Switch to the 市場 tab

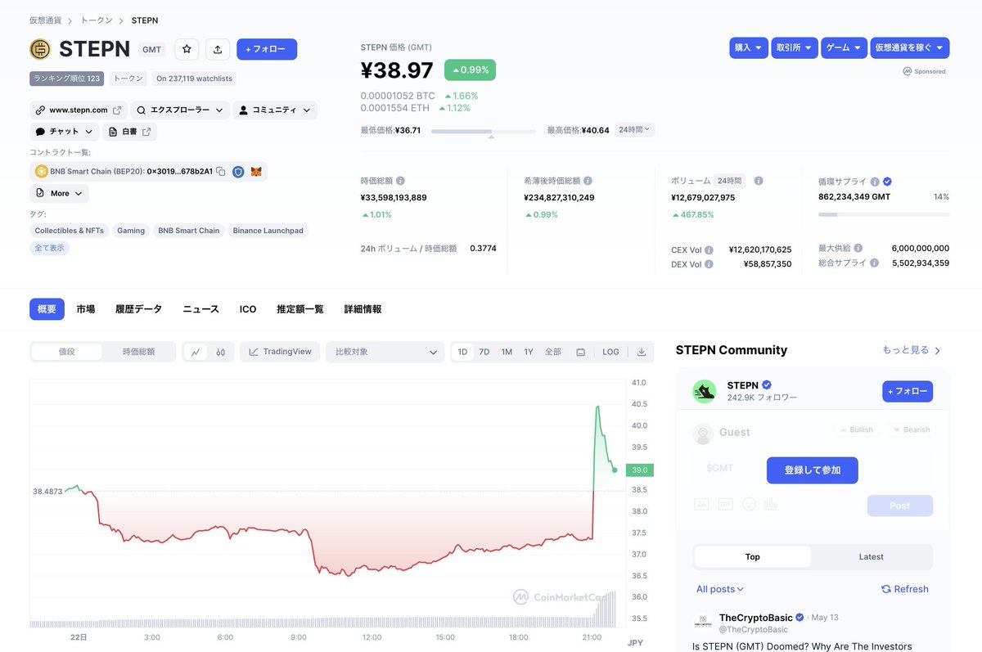(86, 309)
